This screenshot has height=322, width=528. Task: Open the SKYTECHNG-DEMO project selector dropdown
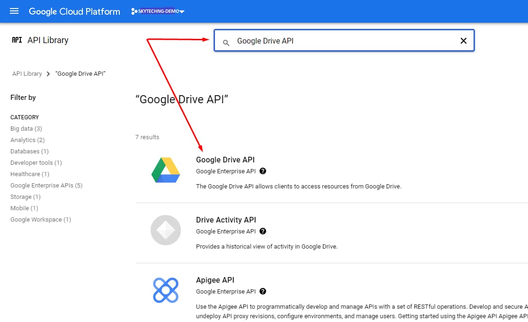pos(158,11)
